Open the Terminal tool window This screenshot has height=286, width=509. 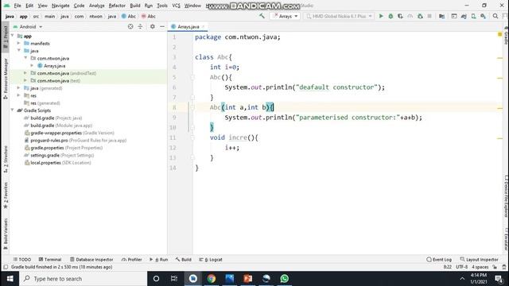50,260
